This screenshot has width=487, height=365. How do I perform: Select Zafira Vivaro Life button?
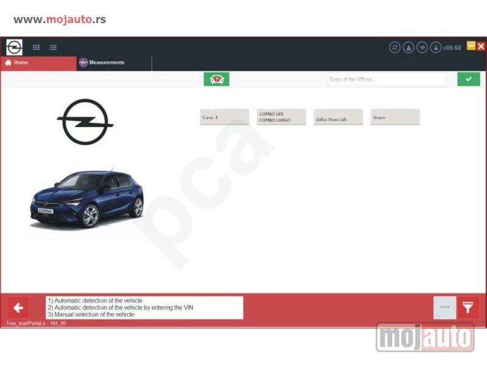coord(338,117)
